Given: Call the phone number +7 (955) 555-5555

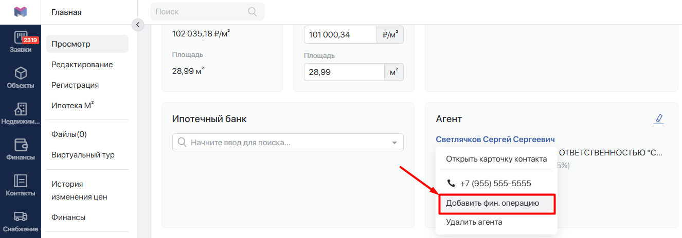Looking at the screenshot, I should coord(496,183).
